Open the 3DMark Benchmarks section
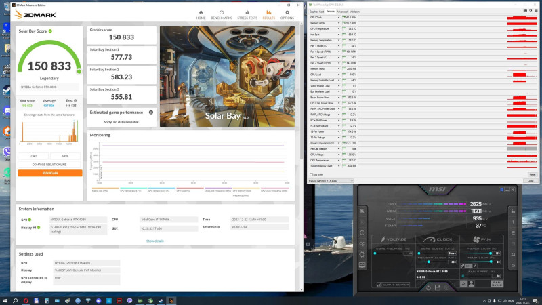The image size is (542, 305). pyautogui.click(x=222, y=14)
